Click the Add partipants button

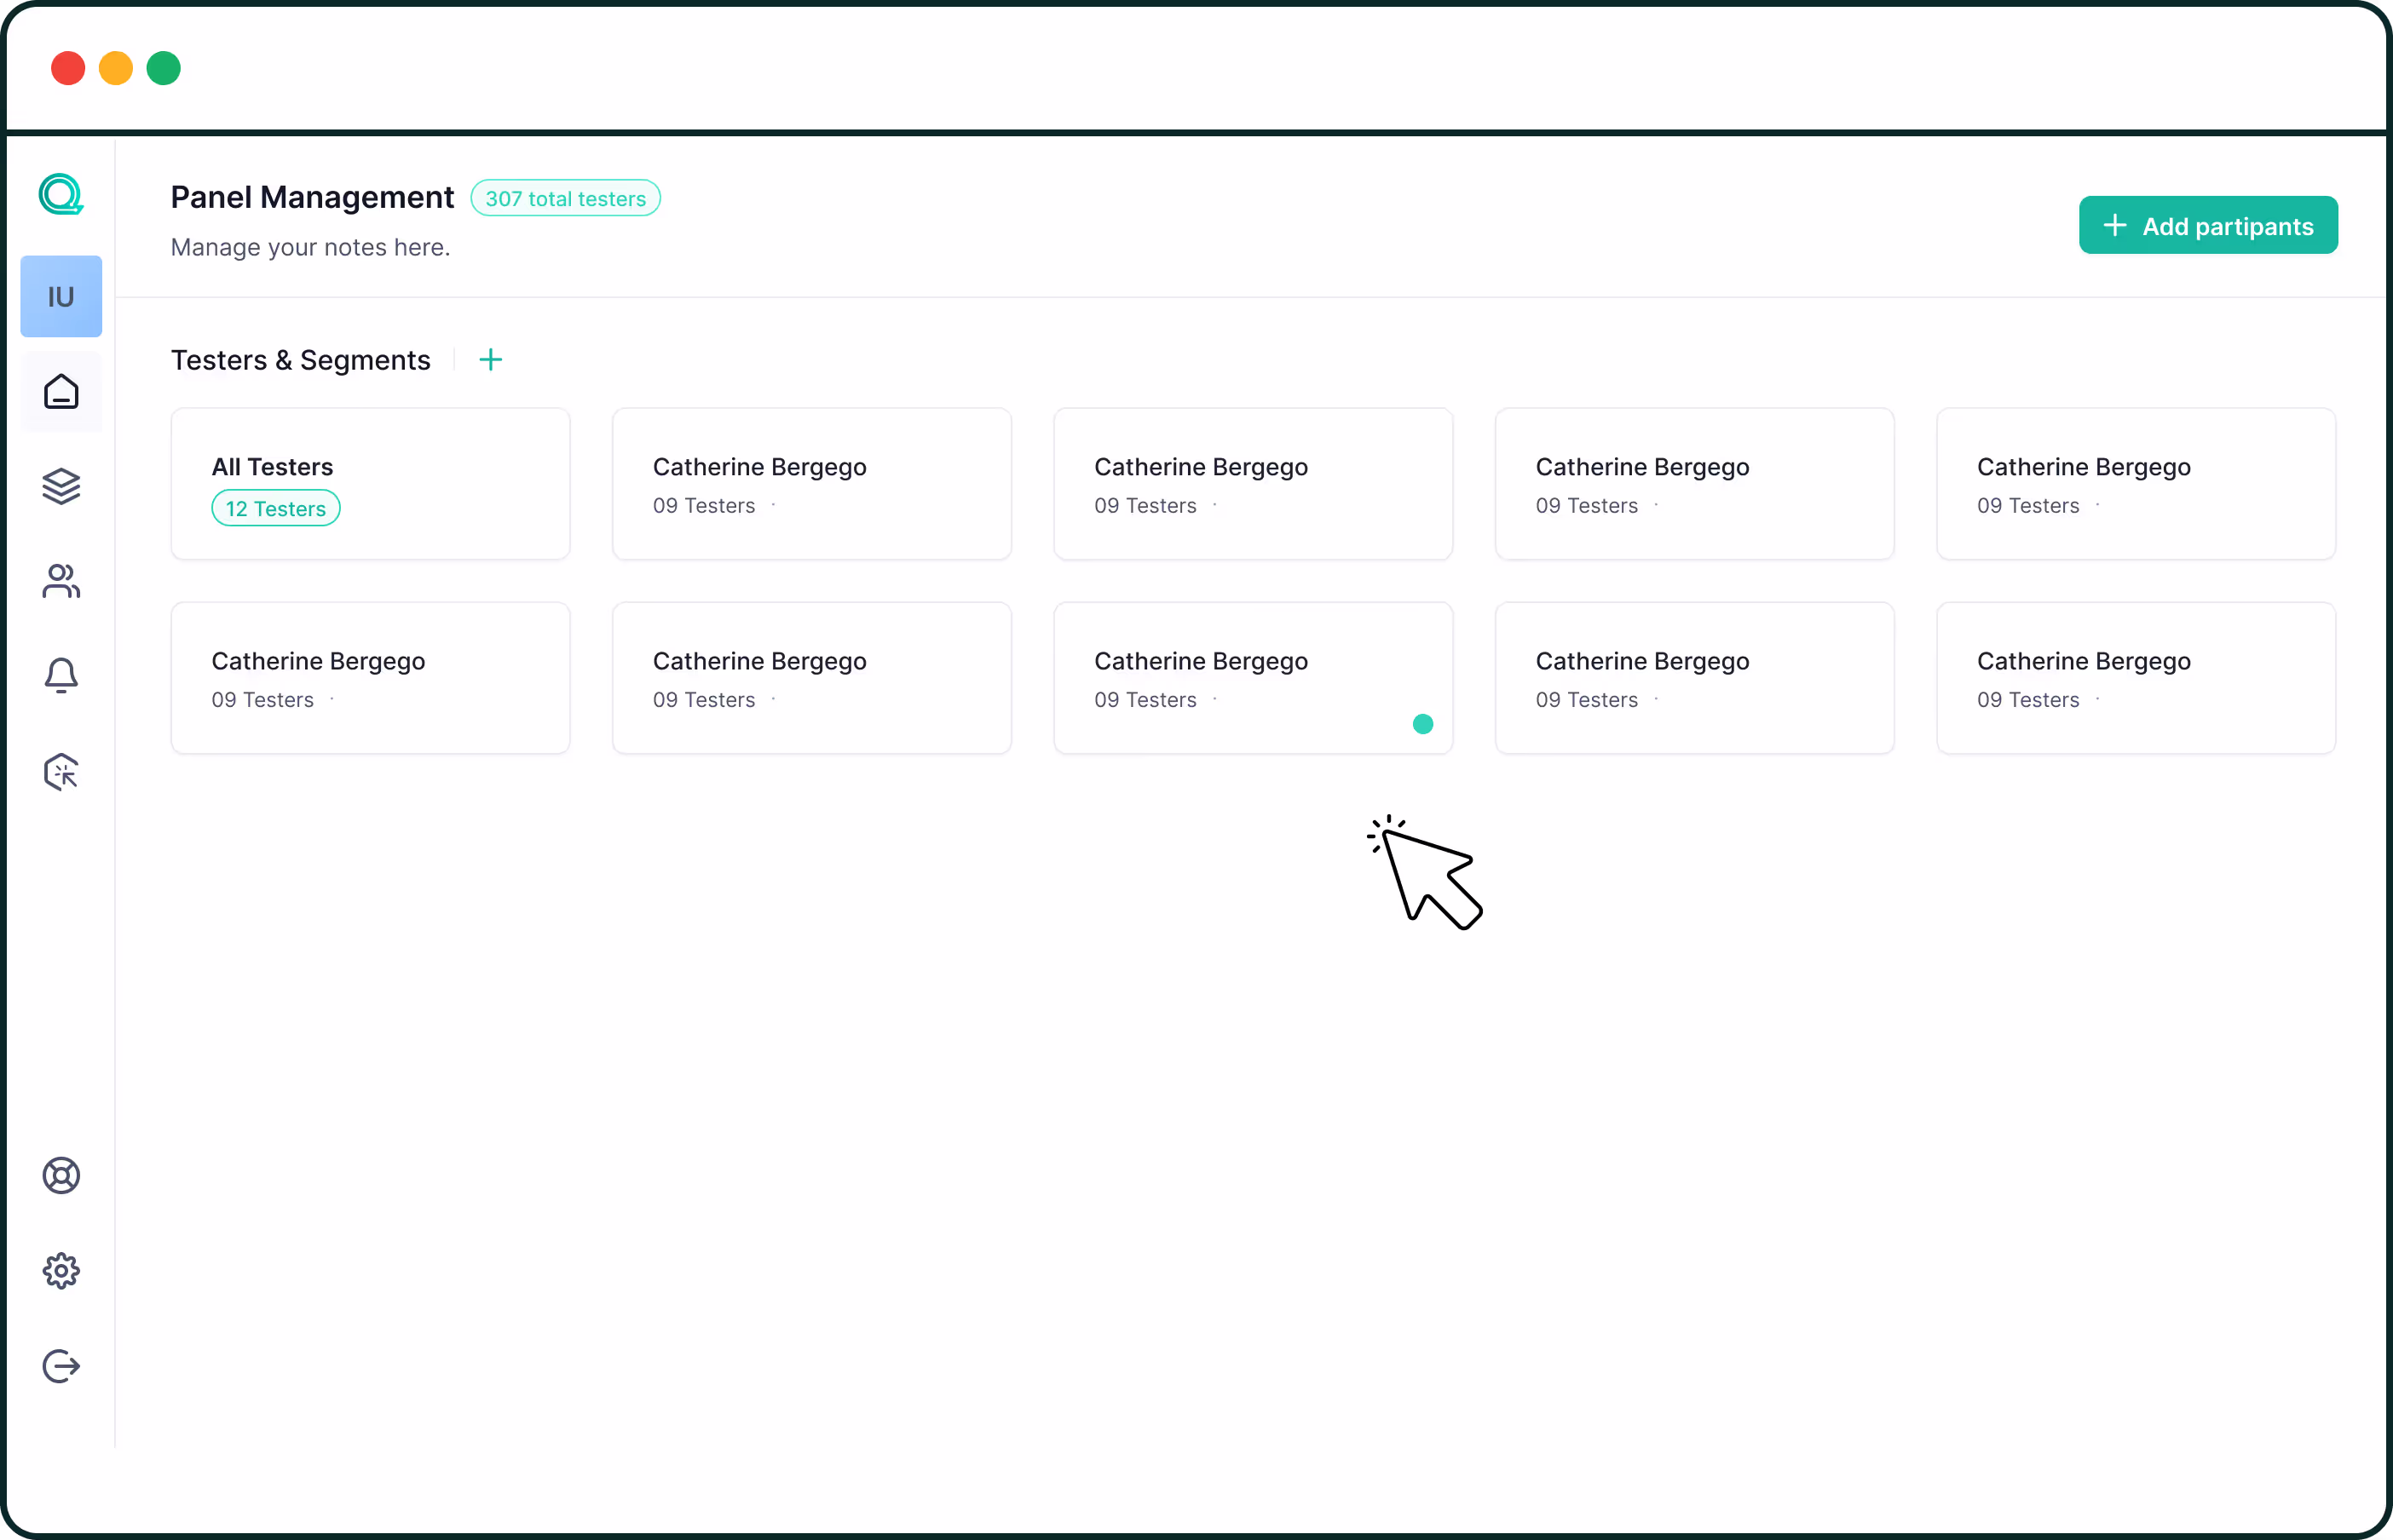[x=2207, y=226]
